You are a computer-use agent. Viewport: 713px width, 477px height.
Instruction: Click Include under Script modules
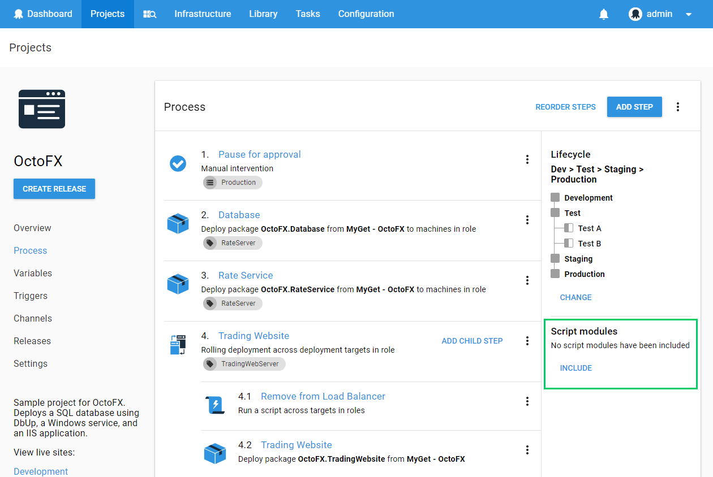pos(575,368)
